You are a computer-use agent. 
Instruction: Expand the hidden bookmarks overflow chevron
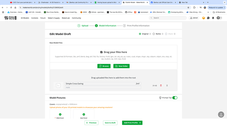click(x=208, y=12)
